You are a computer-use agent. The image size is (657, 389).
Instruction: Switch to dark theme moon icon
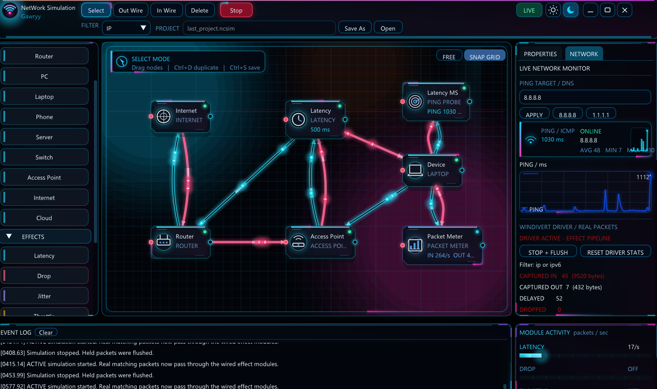tap(571, 10)
